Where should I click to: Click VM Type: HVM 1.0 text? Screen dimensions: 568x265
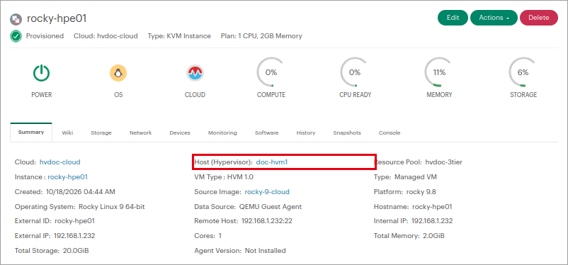(224, 177)
